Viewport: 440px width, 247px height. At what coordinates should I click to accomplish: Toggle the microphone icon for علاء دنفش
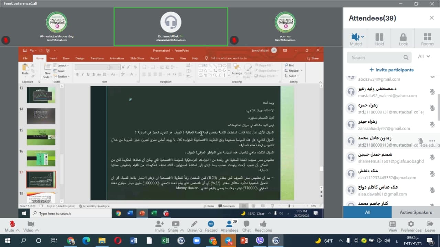(x=432, y=174)
